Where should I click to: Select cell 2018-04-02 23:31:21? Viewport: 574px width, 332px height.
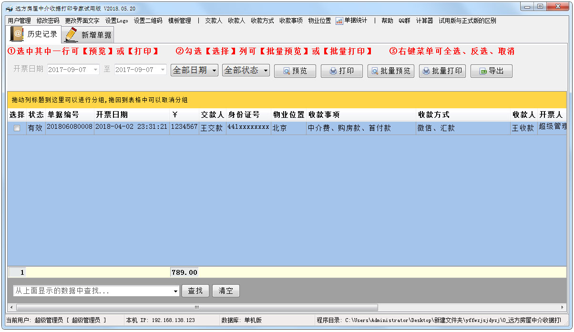coord(132,127)
